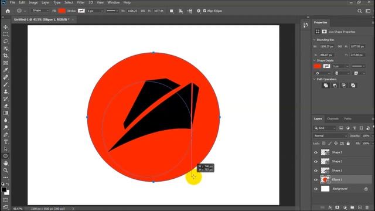
Task: Open stroke type dropdown in options bar
Action: [x=112, y=11]
